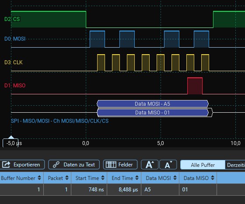Switch to the Derzeitig buffer toggle

click(x=235, y=165)
